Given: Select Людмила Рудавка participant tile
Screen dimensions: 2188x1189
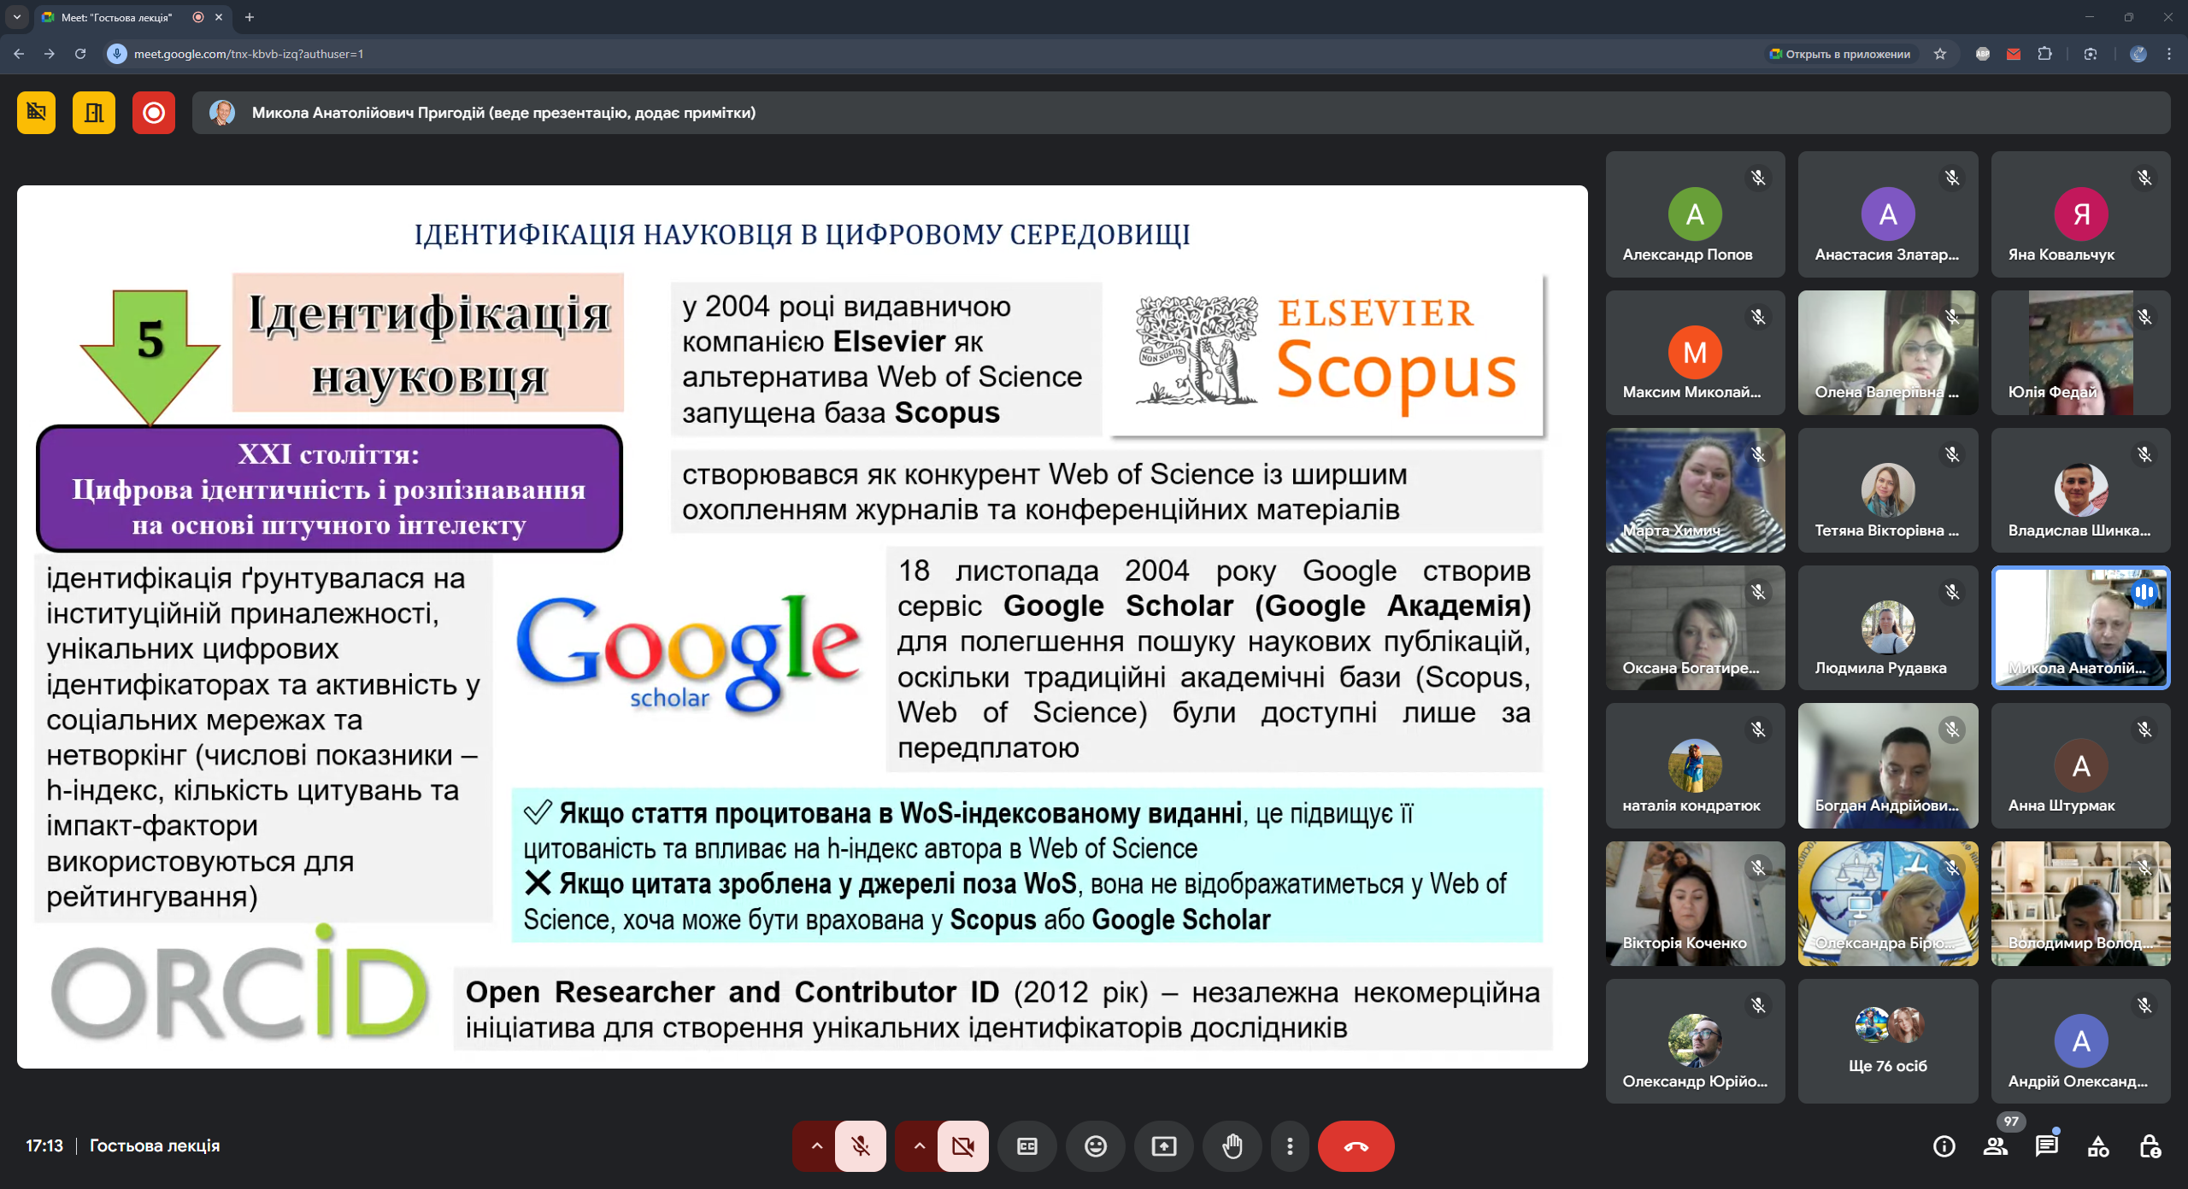Looking at the screenshot, I should click(x=1888, y=628).
